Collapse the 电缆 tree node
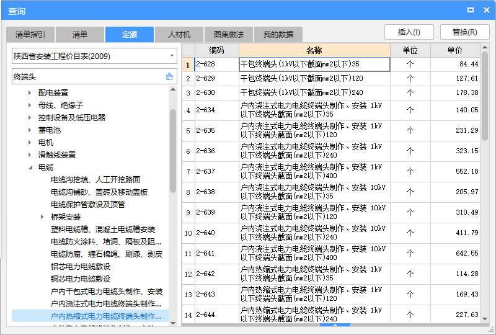Image resolution: width=496 pixels, height=335 pixels. coord(30,167)
